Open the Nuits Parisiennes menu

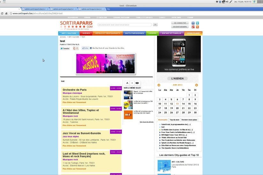pyautogui.click(x=134, y=33)
